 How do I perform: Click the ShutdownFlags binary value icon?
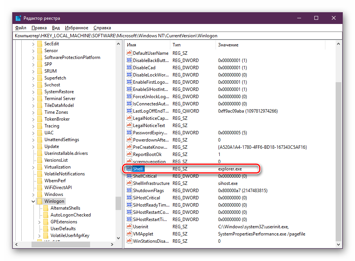(129, 191)
